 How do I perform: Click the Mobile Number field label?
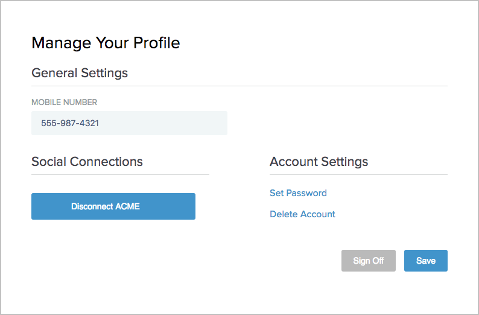[64, 102]
